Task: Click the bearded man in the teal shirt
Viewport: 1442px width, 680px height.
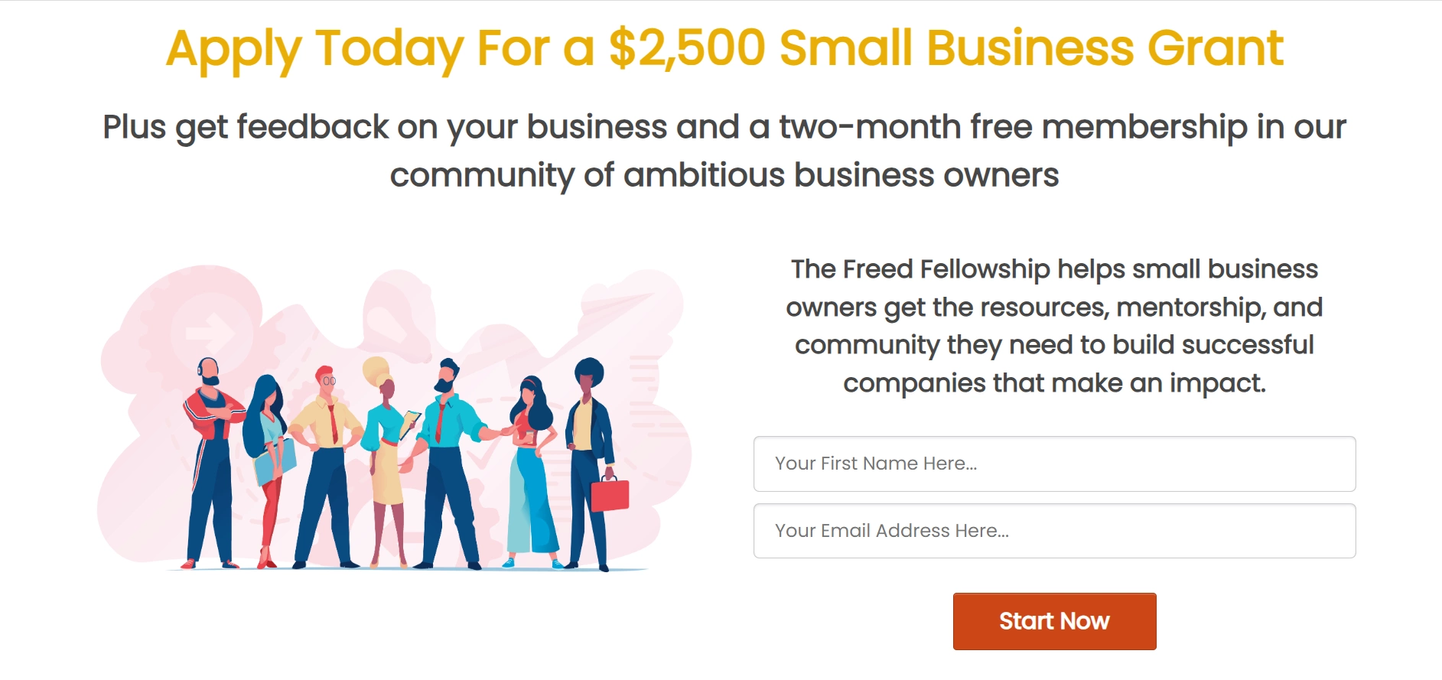Action: click(x=453, y=464)
